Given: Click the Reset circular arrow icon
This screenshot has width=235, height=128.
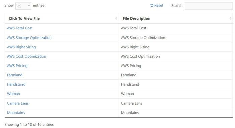Looking at the screenshot, I should pos(152,5).
